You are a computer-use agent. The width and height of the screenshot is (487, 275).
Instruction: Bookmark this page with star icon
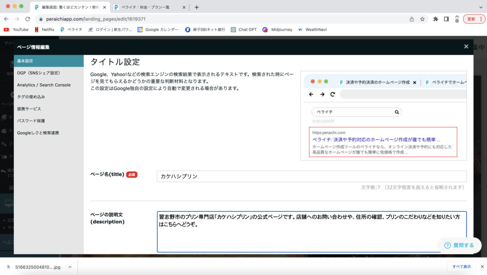pyautogui.click(x=423, y=19)
